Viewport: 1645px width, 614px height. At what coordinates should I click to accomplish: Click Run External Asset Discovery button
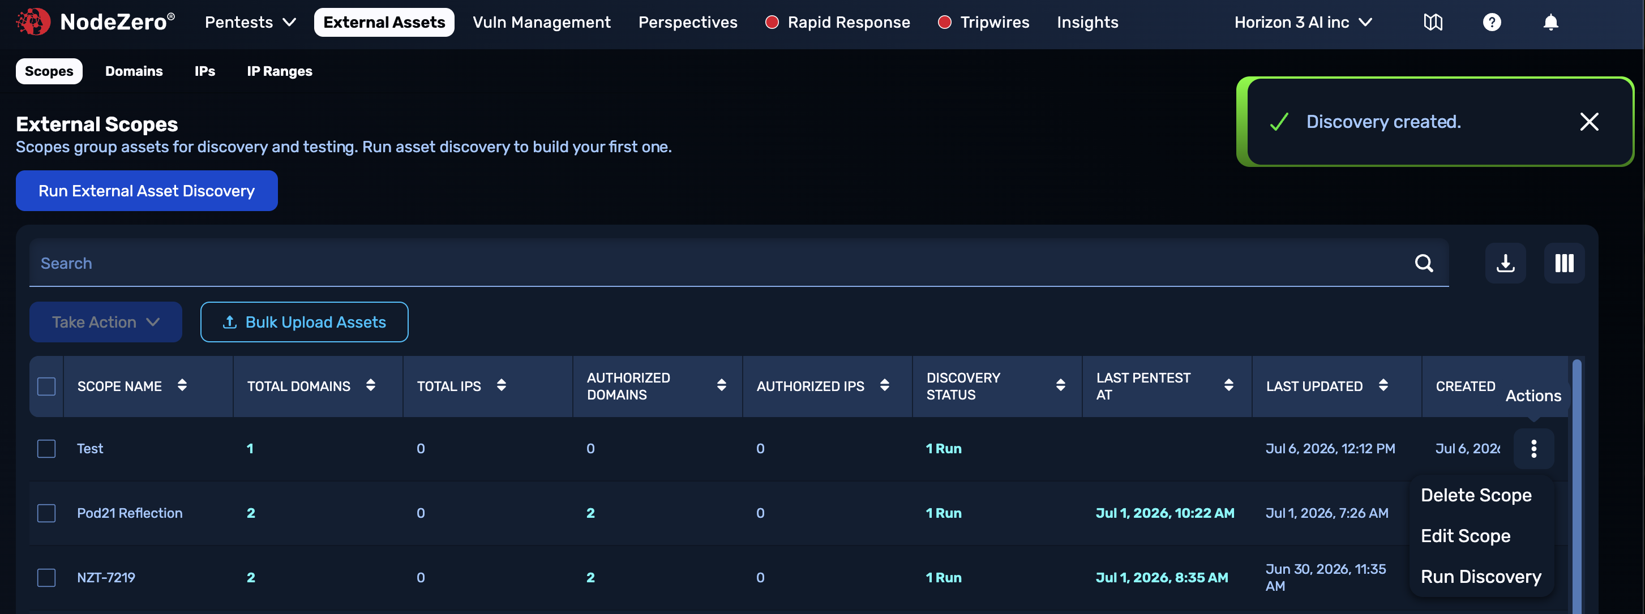[147, 191]
